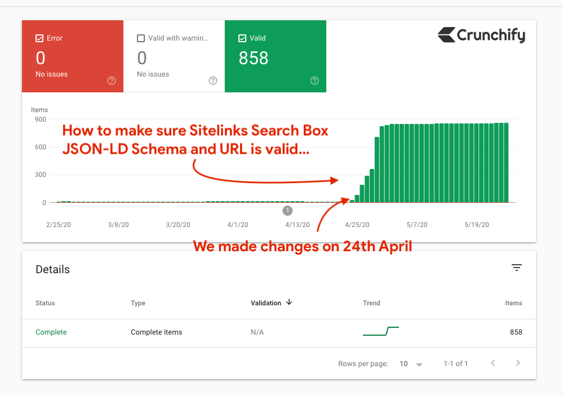The width and height of the screenshot is (563, 396).
Task: Click the Crunchify logo
Action: pyautogui.click(x=481, y=35)
